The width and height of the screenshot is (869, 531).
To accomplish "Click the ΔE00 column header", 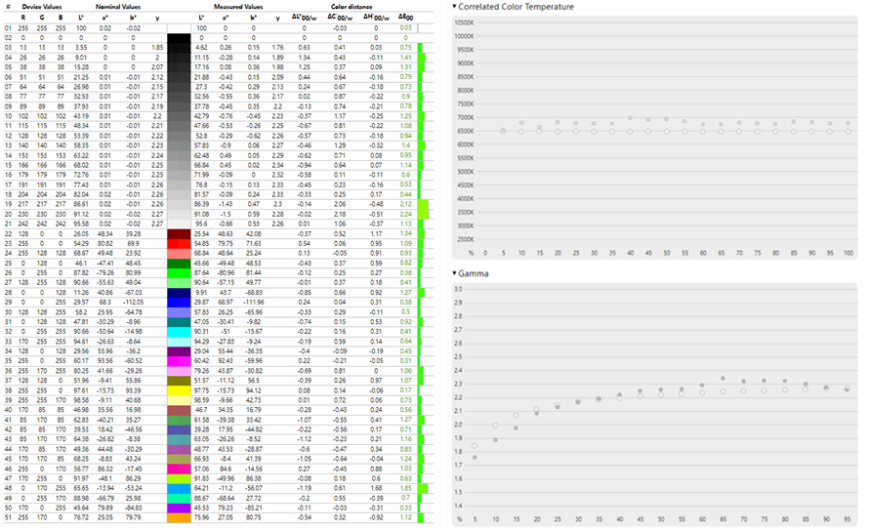I will tap(404, 18).
